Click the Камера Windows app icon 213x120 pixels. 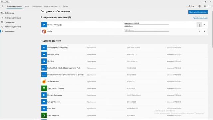pyautogui.click(x=44, y=102)
